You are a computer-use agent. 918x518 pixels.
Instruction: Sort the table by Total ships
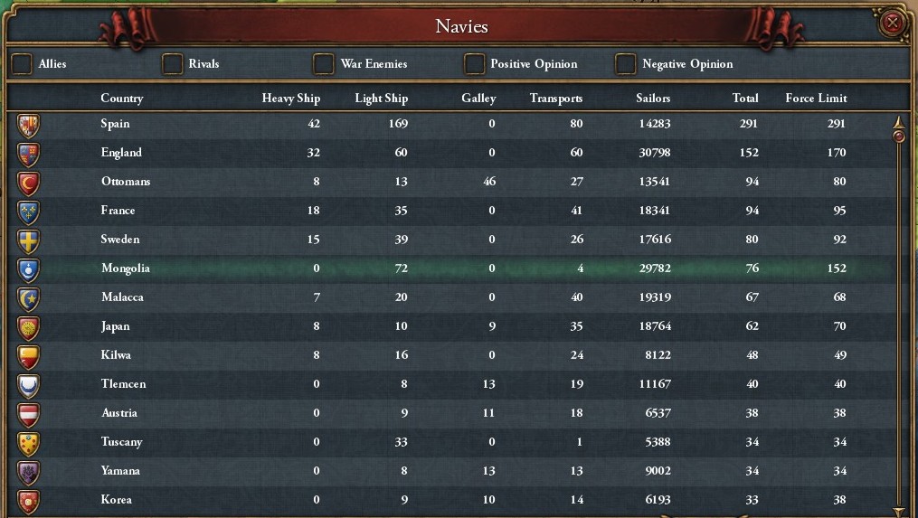click(x=745, y=99)
